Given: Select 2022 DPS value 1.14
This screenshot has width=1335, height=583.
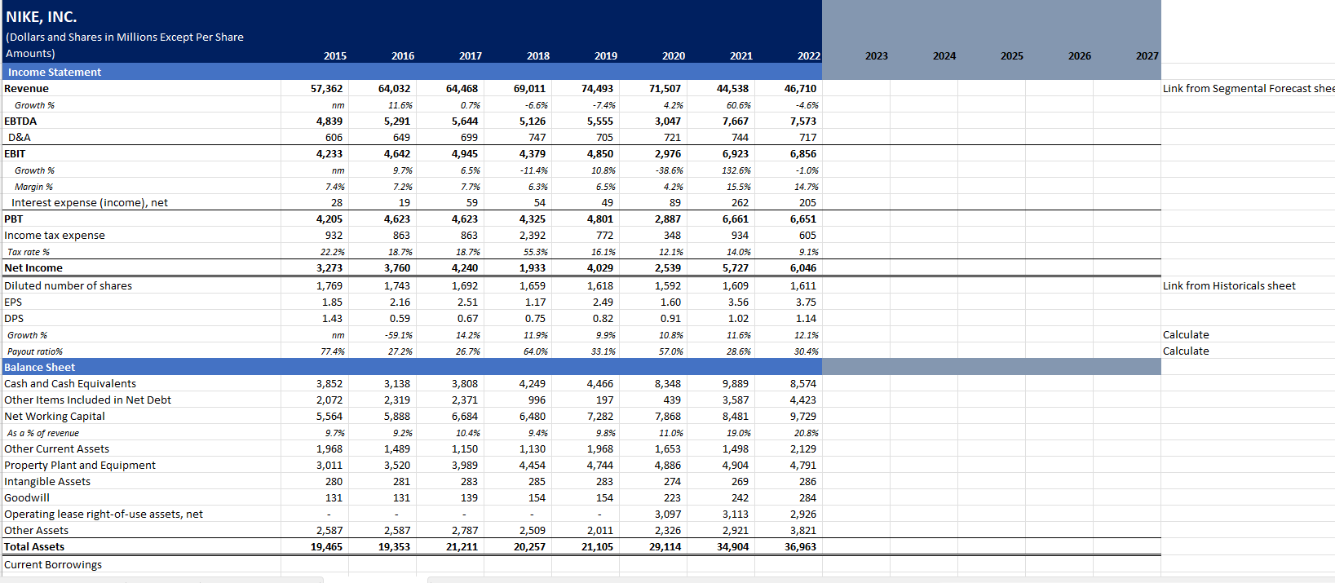Looking at the screenshot, I should [806, 318].
